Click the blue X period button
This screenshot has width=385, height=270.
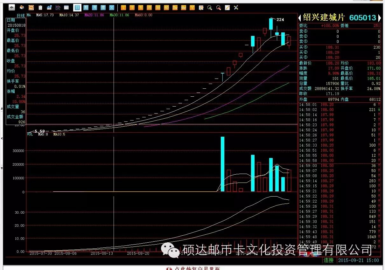[x=112, y=7]
